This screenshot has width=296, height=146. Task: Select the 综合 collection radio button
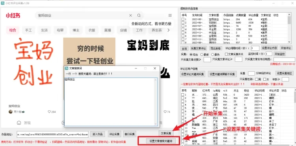(x=191, y=54)
